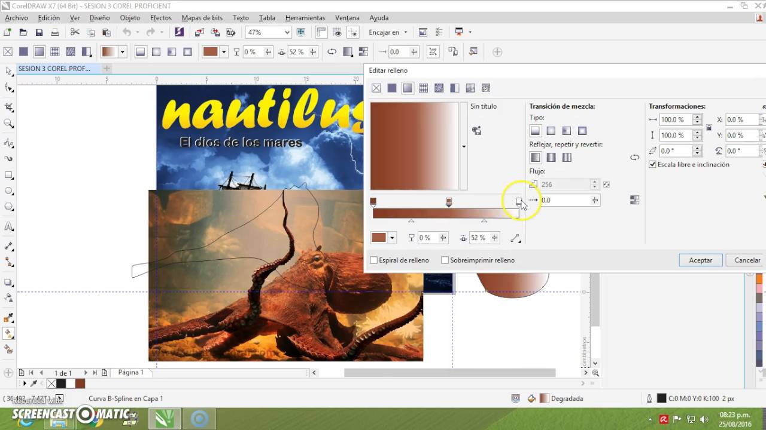
Task: Select the middle gradient color node
Action: point(449,202)
